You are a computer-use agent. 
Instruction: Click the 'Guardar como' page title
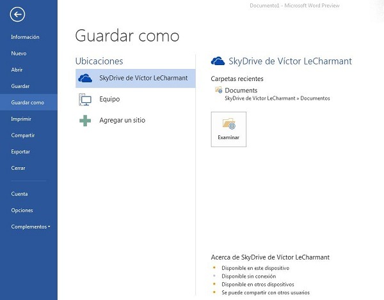(127, 36)
